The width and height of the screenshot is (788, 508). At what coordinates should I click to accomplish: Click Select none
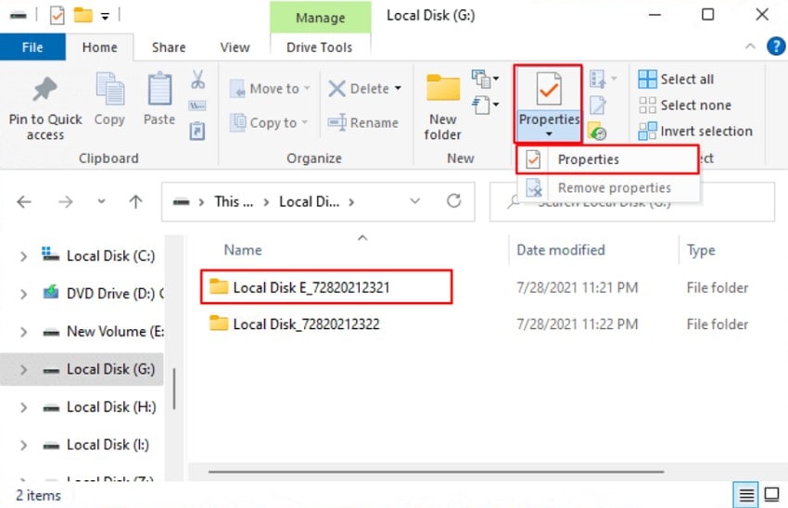[684, 105]
